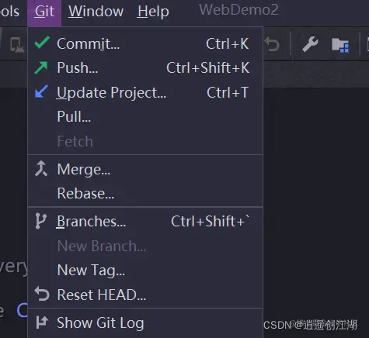
Task: Click the blue Update Project arrow icon
Action: tap(41, 91)
